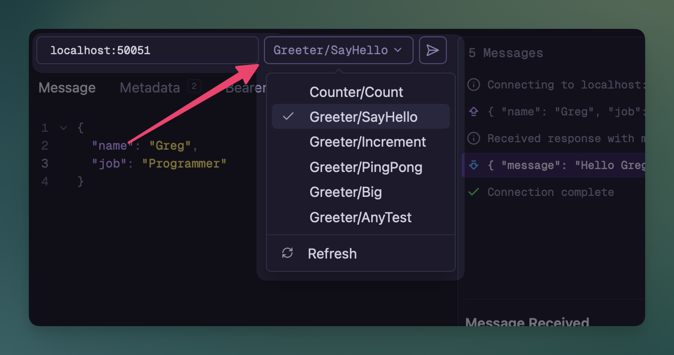Click the info icon beside Received response
674x355 pixels.
(x=474, y=139)
